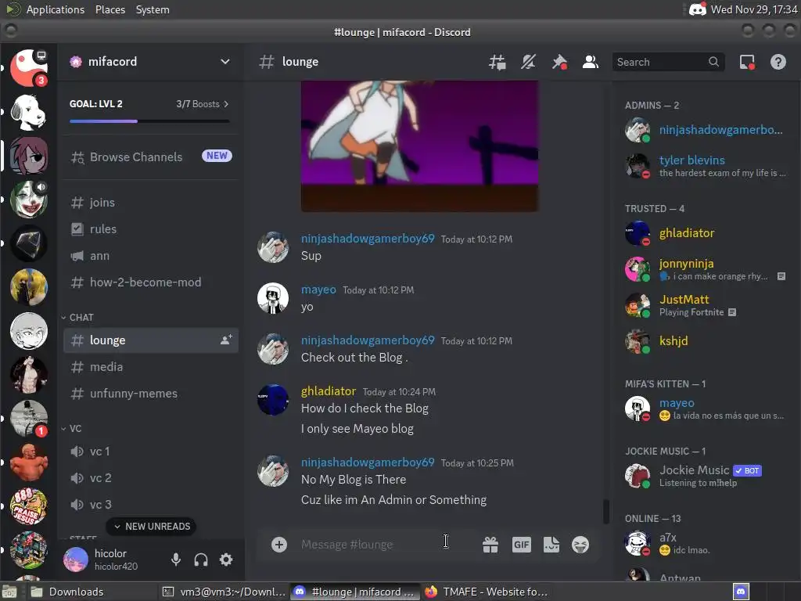Select the joins channel
Viewport: 801px width, 601px height.
click(x=151, y=203)
